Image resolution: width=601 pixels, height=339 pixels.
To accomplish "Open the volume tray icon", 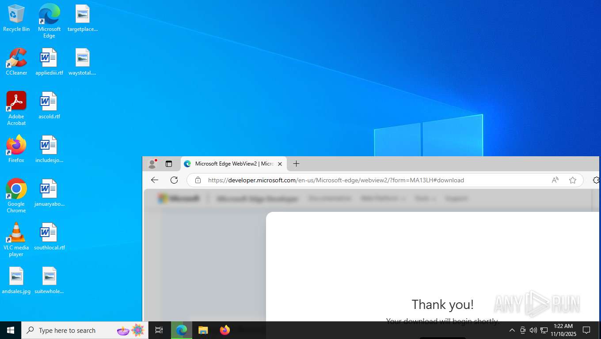I will (x=533, y=330).
